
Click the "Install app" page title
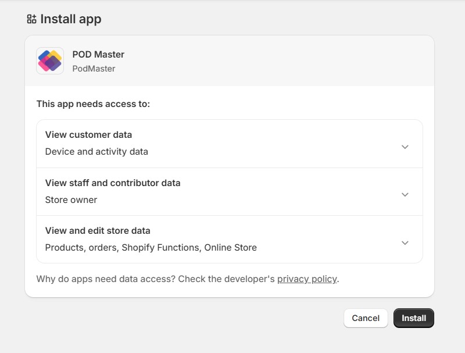[70, 19]
